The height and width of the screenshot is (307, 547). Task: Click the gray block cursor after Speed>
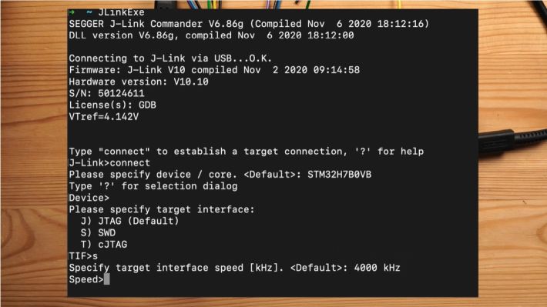107,279
